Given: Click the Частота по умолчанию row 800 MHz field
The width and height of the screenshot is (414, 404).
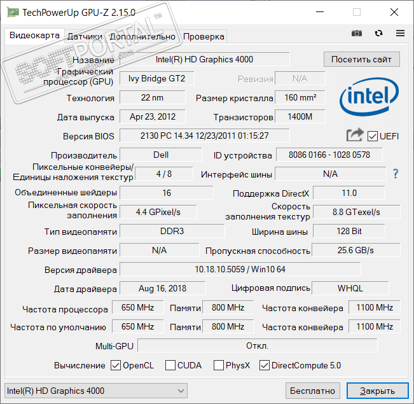Looking at the screenshot, I should click(x=228, y=326).
